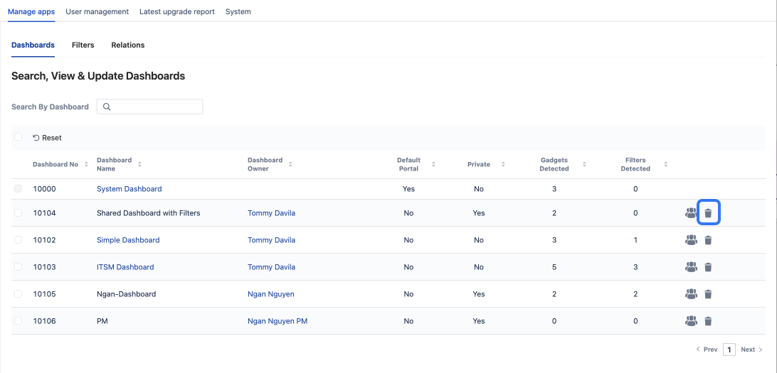The width and height of the screenshot is (777, 373).
Task: Sort by Dashboard Name column
Action: click(x=139, y=164)
